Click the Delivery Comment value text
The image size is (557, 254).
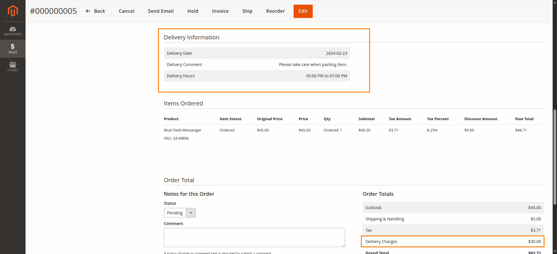pos(313,65)
